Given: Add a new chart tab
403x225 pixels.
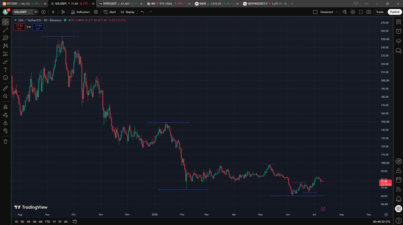Looking at the screenshot, I should coord(292,3).
